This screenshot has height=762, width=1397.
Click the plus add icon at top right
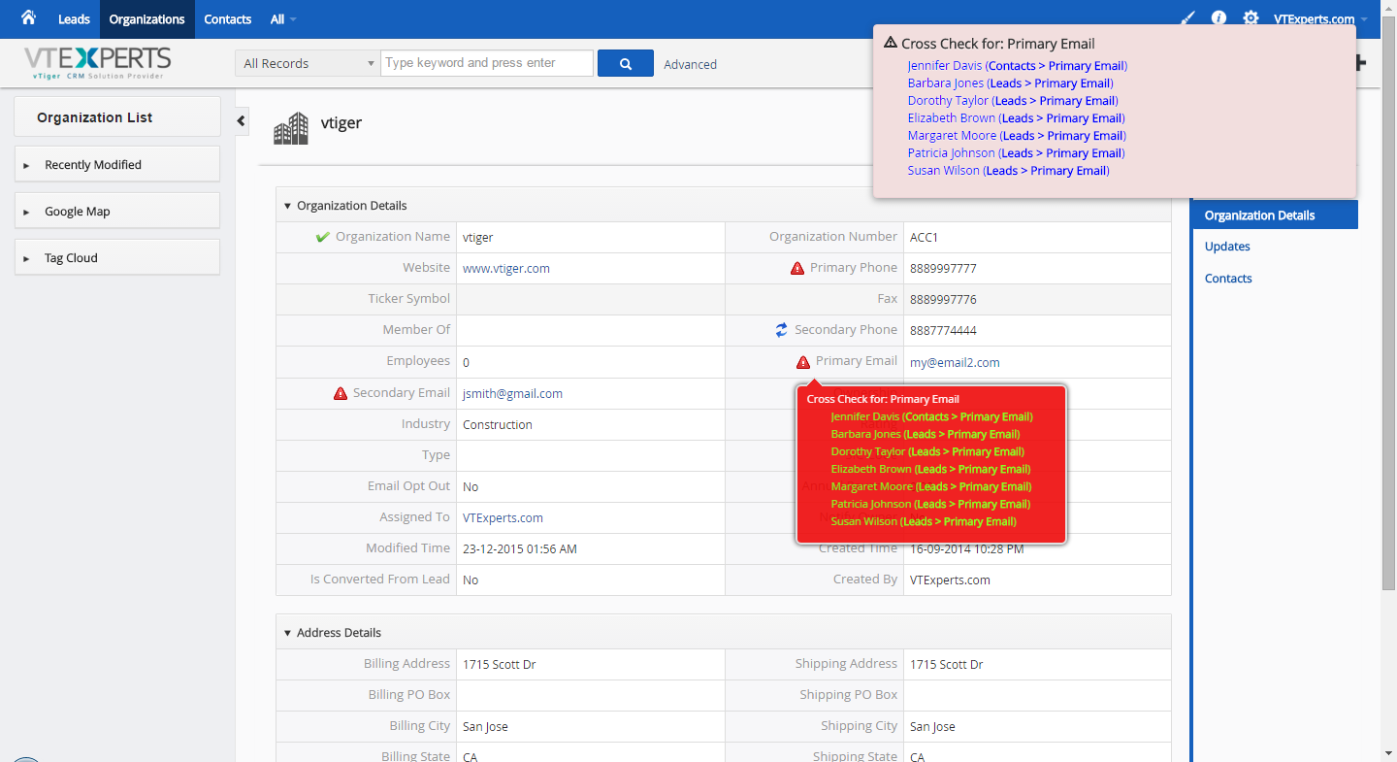coord(1361,63)
